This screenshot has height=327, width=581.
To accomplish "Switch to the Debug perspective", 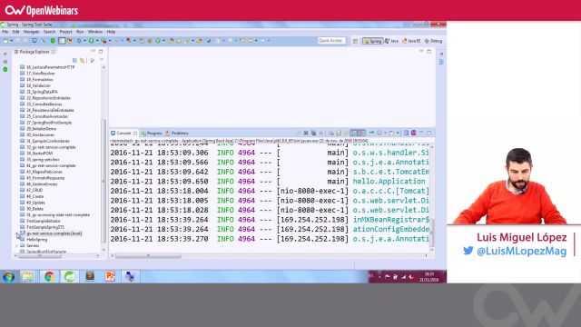I will point(434,41).
